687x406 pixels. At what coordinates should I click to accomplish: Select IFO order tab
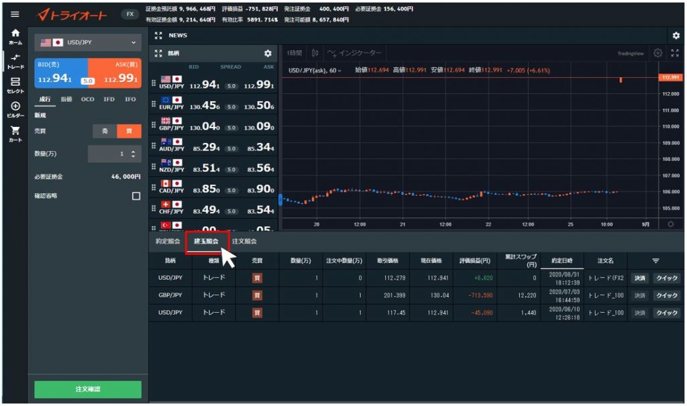[x=130, y=99]
